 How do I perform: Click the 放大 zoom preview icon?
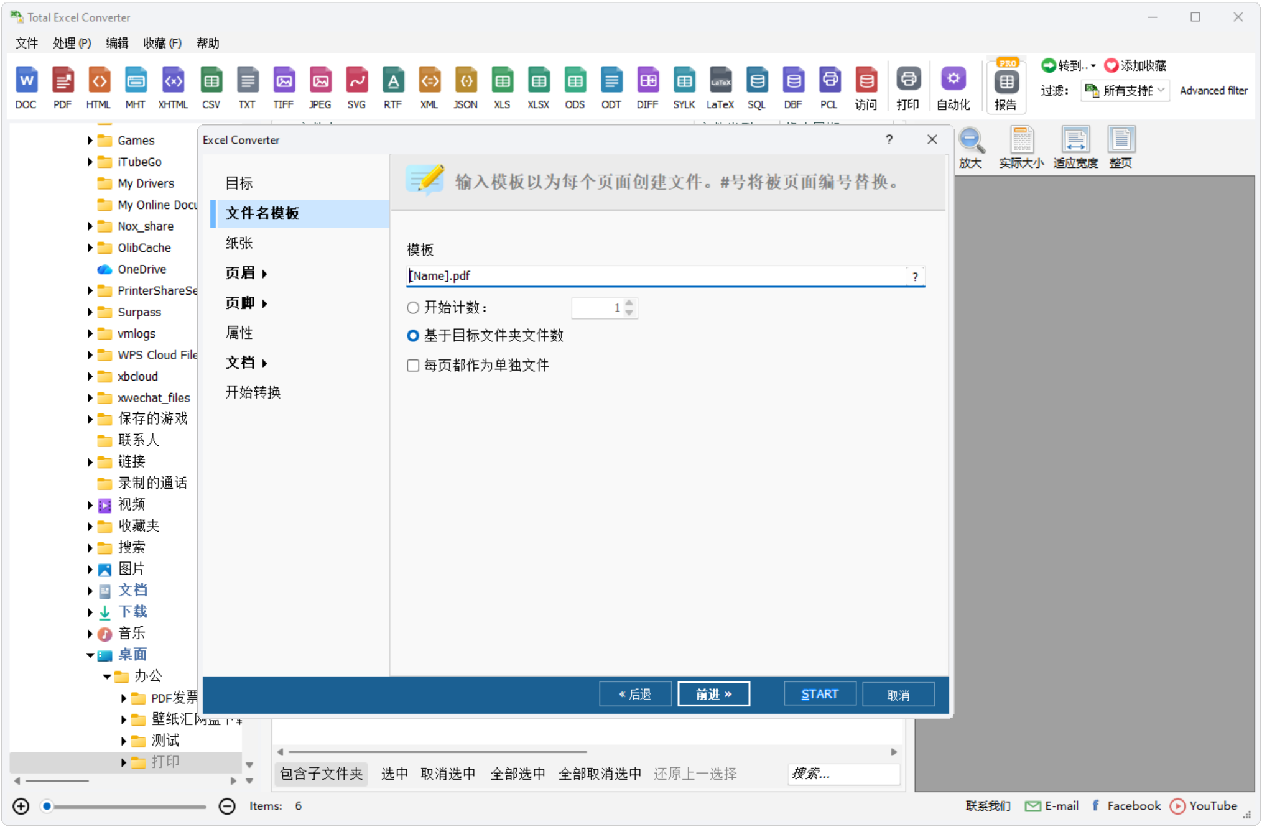tap(971, 148)
